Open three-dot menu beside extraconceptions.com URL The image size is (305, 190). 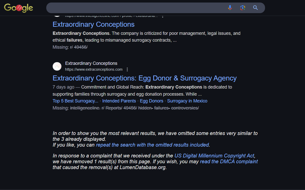tap(127, 69)
